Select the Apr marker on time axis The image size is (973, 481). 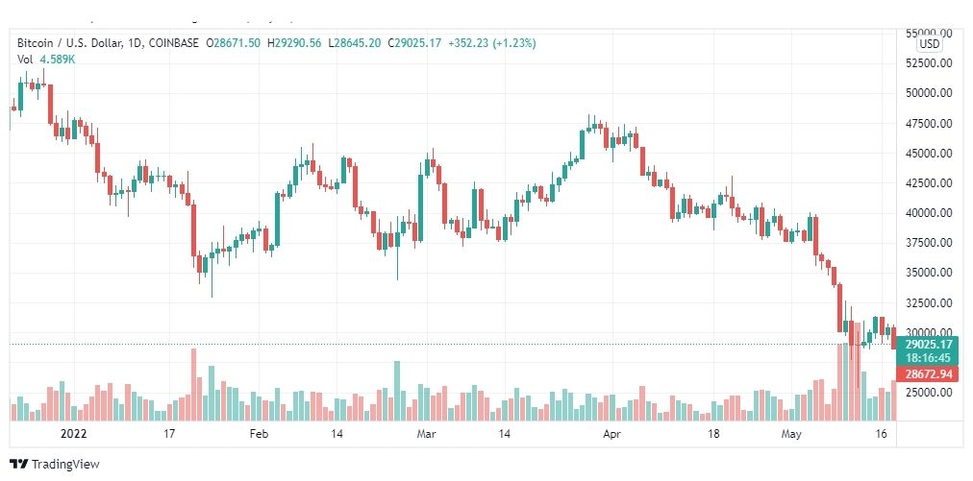(612, 434)
